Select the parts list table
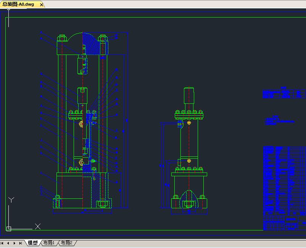The height and width of the screenshot is (248, 306). 285,180
